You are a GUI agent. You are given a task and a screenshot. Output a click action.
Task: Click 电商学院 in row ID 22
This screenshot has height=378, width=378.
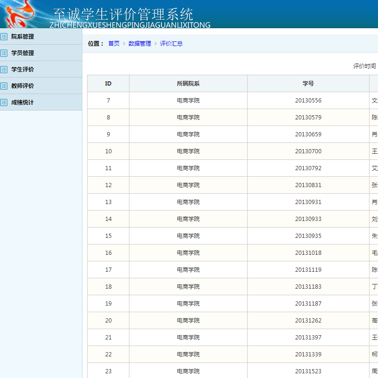[188, 354]
